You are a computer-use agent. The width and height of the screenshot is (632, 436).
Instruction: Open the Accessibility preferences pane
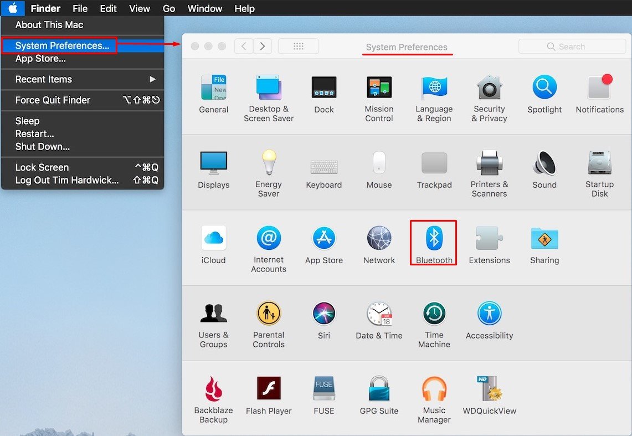tap(489, 320)
